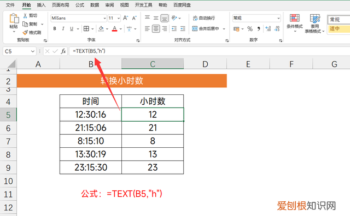Increase decimal places icon
This screenshot has width=350, height=216.
tap(268, 28)
